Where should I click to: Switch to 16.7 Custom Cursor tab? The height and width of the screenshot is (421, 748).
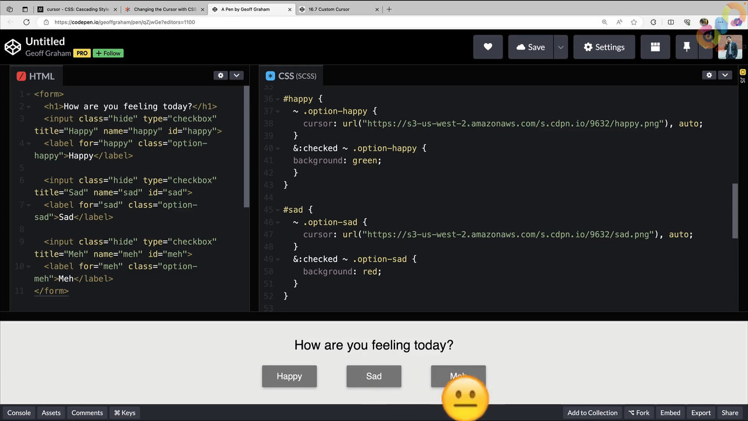[338, 9]
